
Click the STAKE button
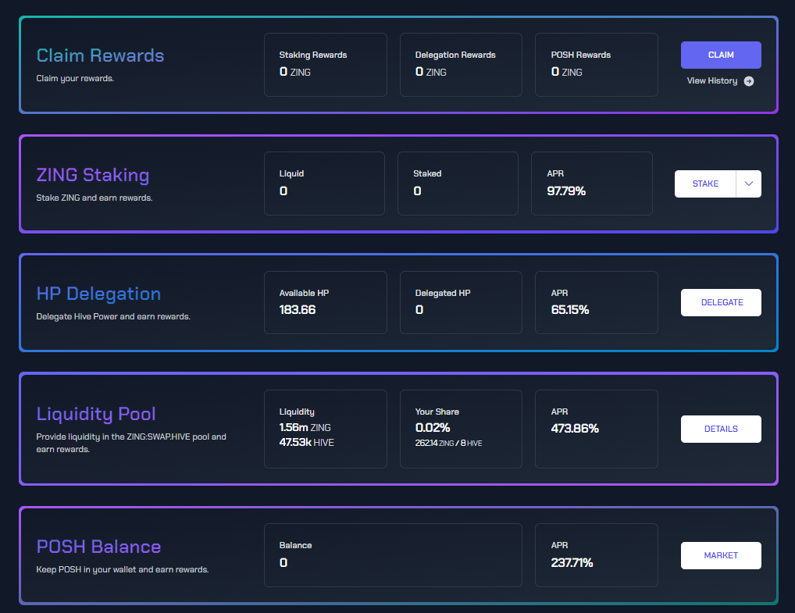point(705,184)
